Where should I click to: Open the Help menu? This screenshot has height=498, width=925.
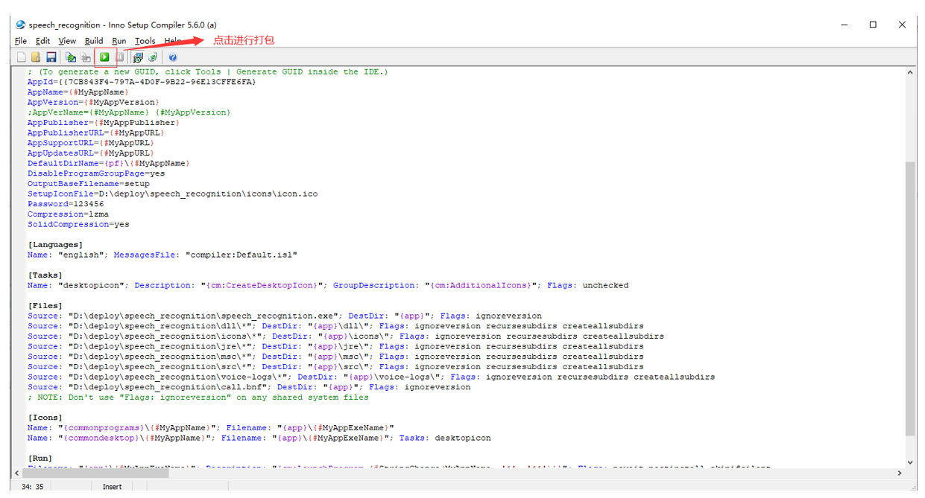172,41
